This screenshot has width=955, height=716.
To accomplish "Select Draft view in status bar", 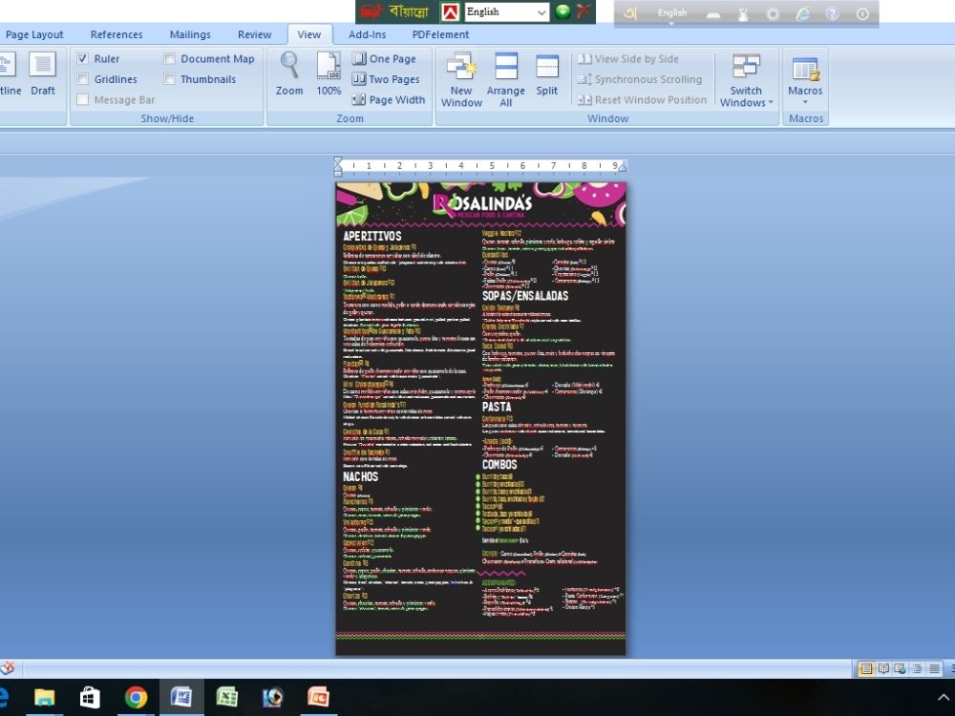I will pyautogui.click(x=934, y=669).
